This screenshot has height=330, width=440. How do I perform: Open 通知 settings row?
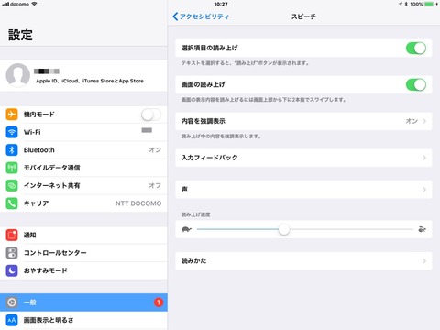[83, 235]
